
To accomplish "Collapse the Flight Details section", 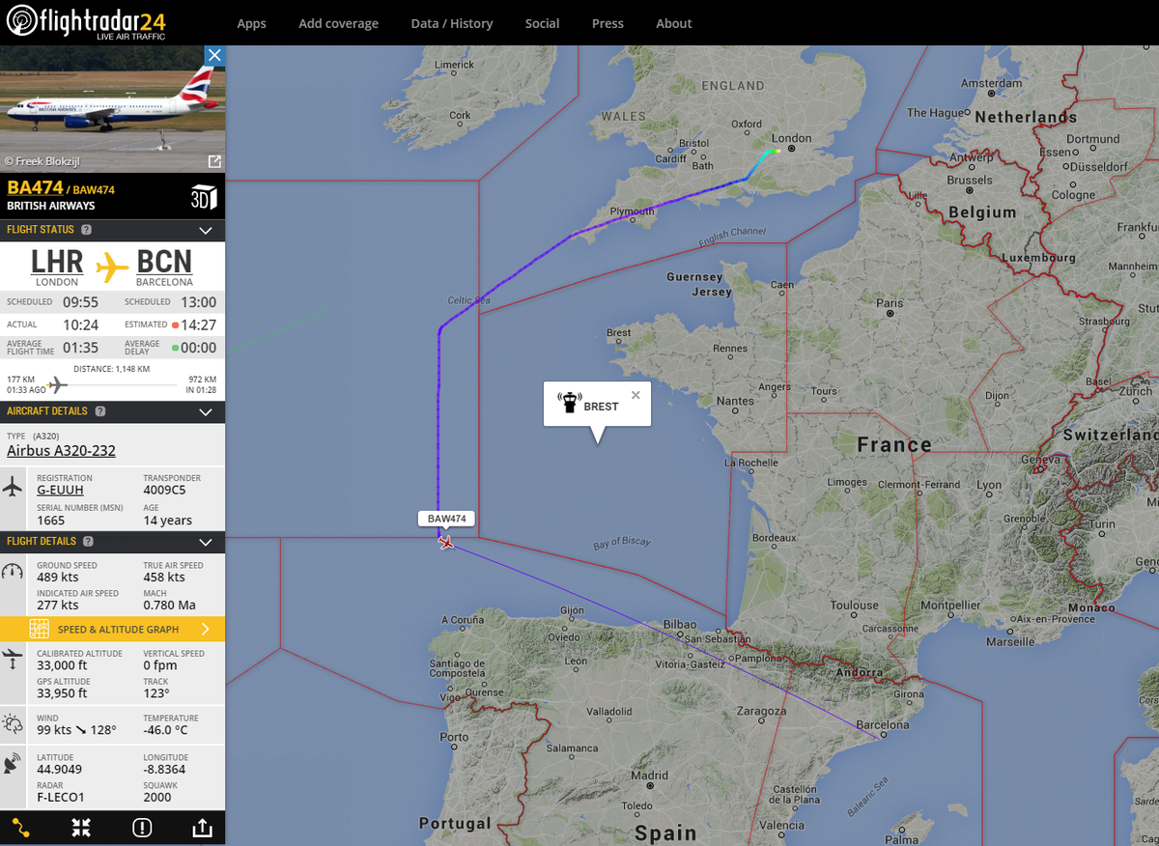I will [205, 542].
